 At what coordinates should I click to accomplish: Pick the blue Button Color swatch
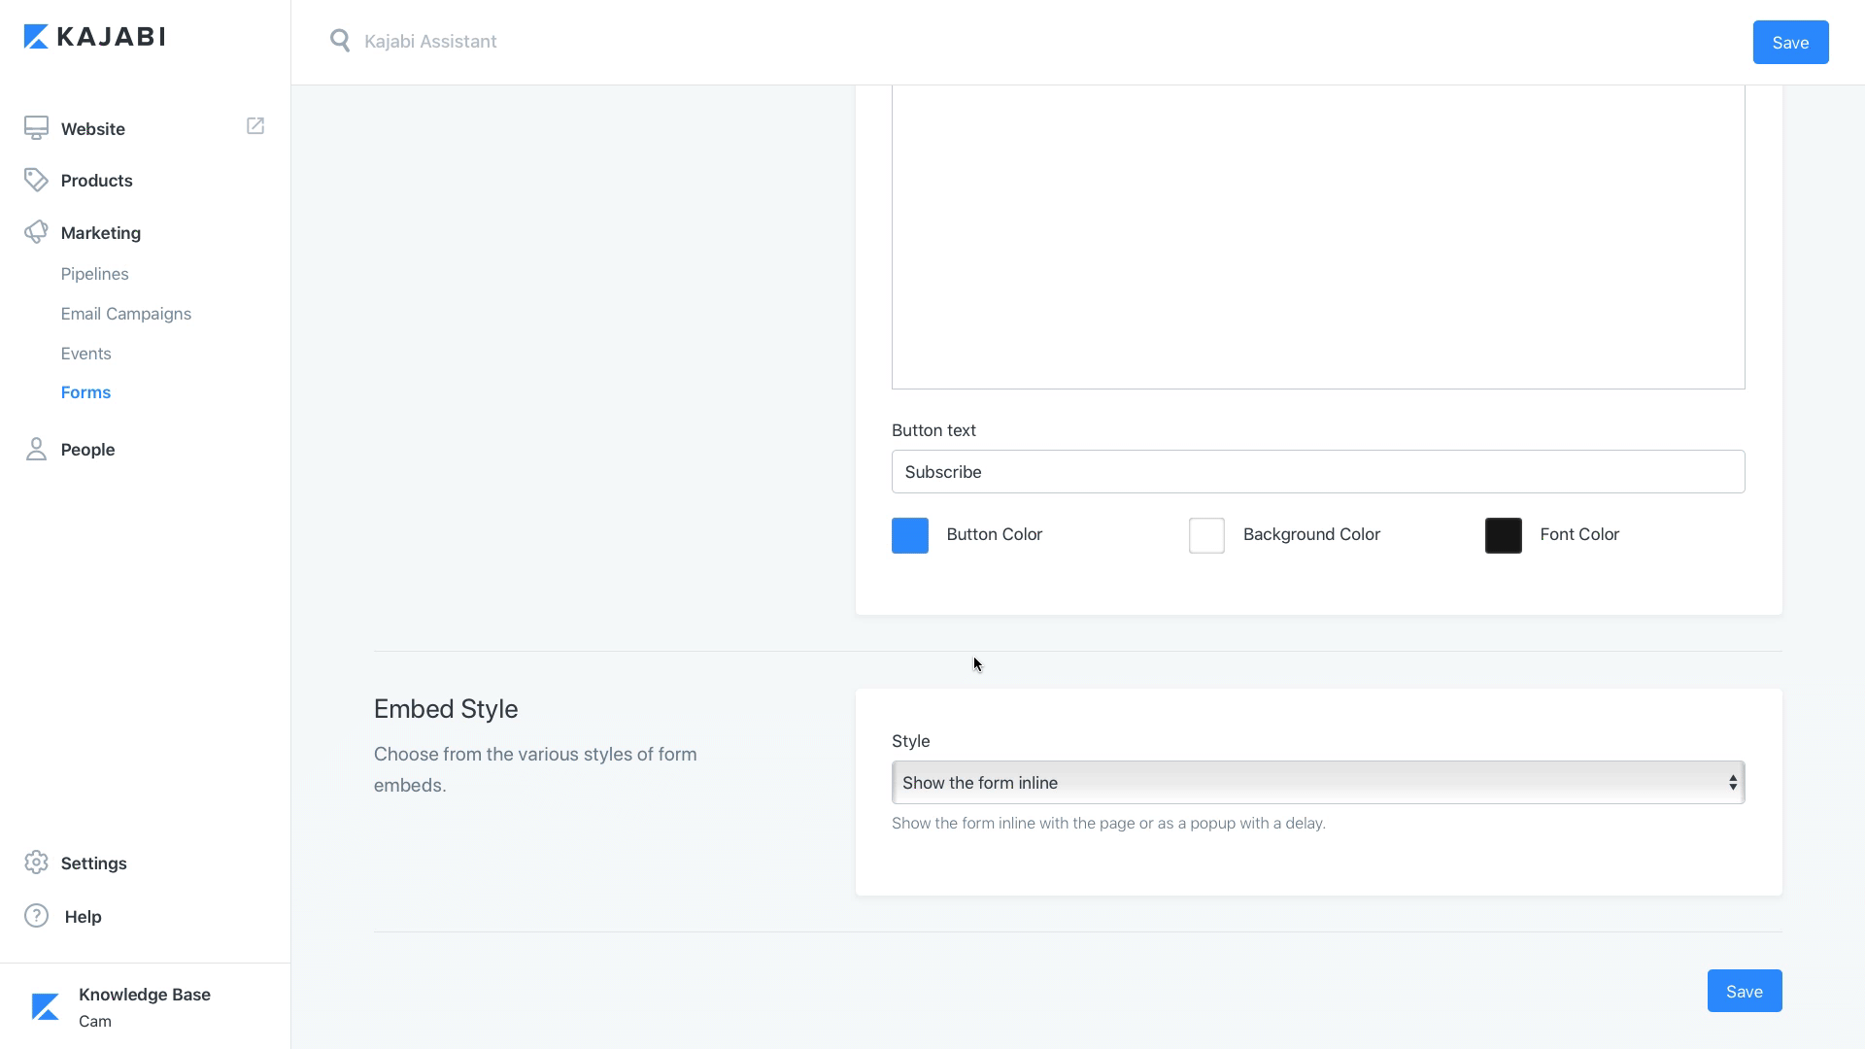[910, 535]
